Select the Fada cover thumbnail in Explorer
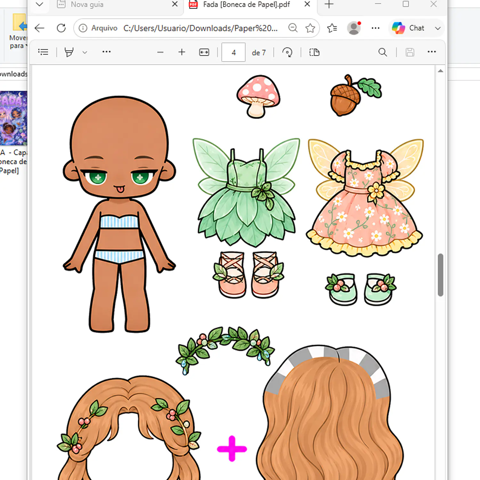 point(13,118)
